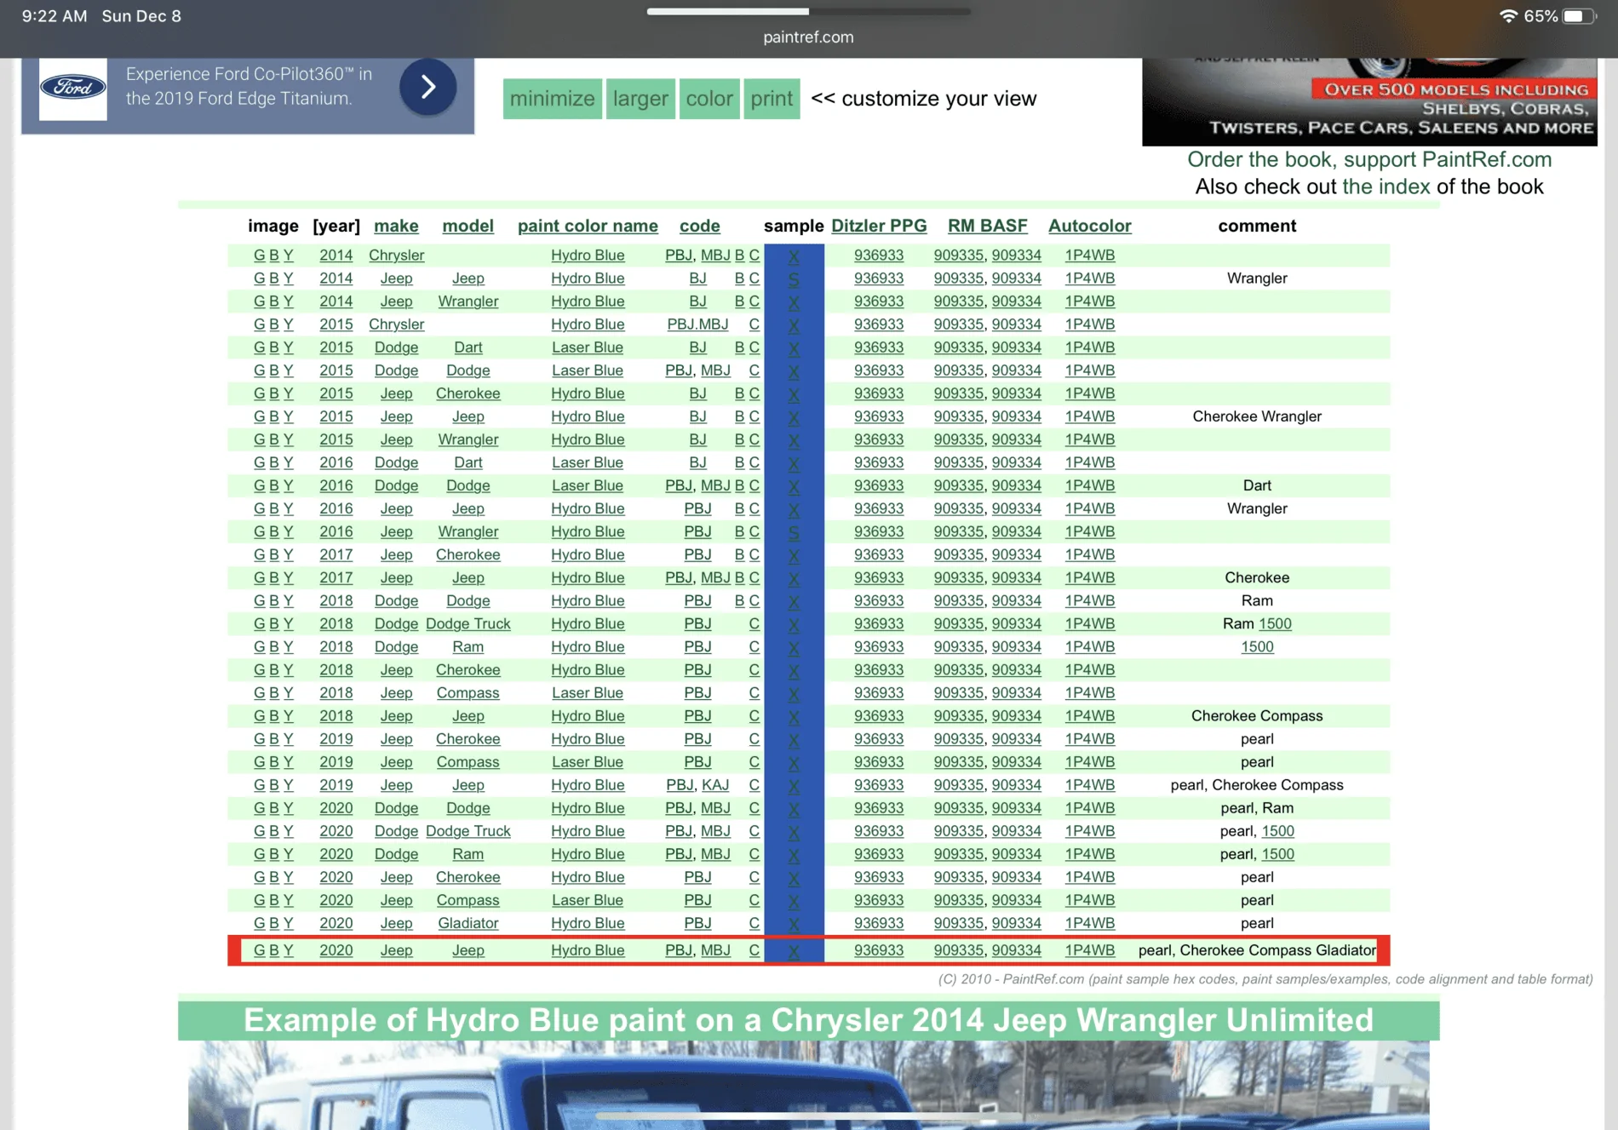Open Jeep Wrangler Unlimited example photo
1618x1130 pixels.
coord(808,1085)
